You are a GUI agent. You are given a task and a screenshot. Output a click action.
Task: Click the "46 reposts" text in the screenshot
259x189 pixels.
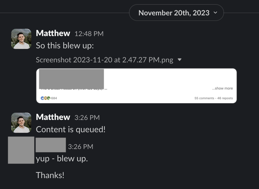[x=225, y=98]
